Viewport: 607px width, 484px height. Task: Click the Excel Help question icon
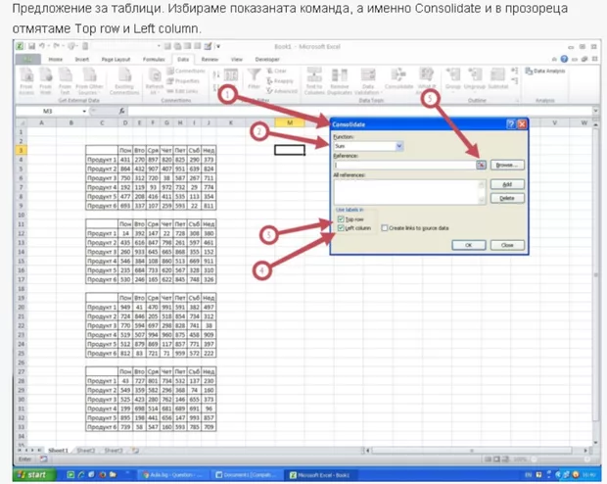click(564, 59)
